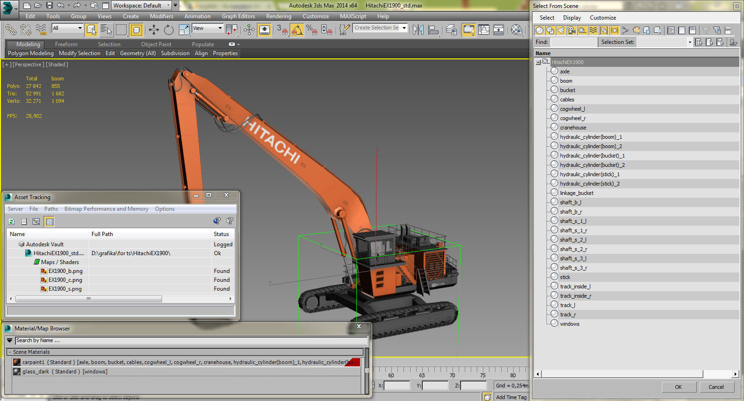Screen dimensions: 744x401
Task: Toggle Display Space Warps filter
Action: coord(593,30)
